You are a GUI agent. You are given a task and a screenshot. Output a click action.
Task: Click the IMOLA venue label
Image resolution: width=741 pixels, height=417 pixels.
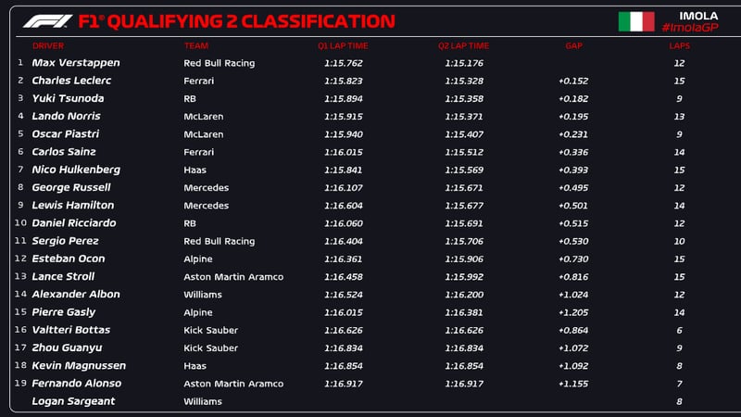click(x=698, y=15)
